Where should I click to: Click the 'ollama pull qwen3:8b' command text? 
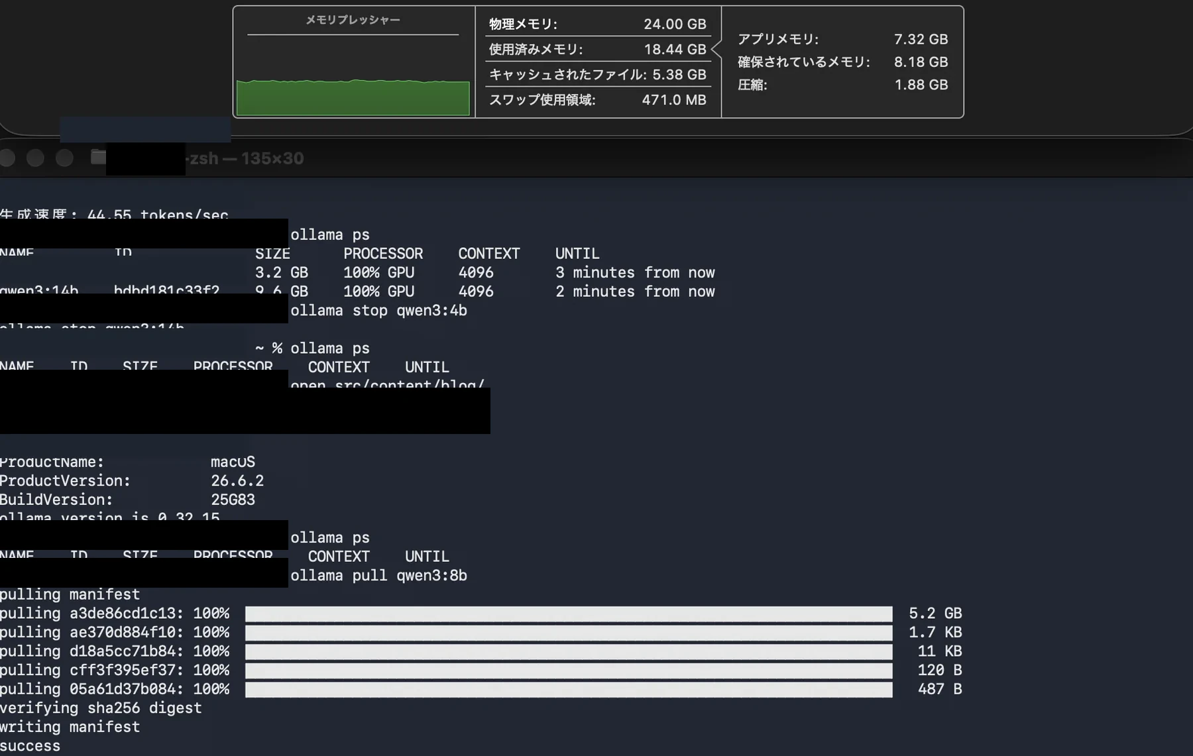(x=378, y=576)
